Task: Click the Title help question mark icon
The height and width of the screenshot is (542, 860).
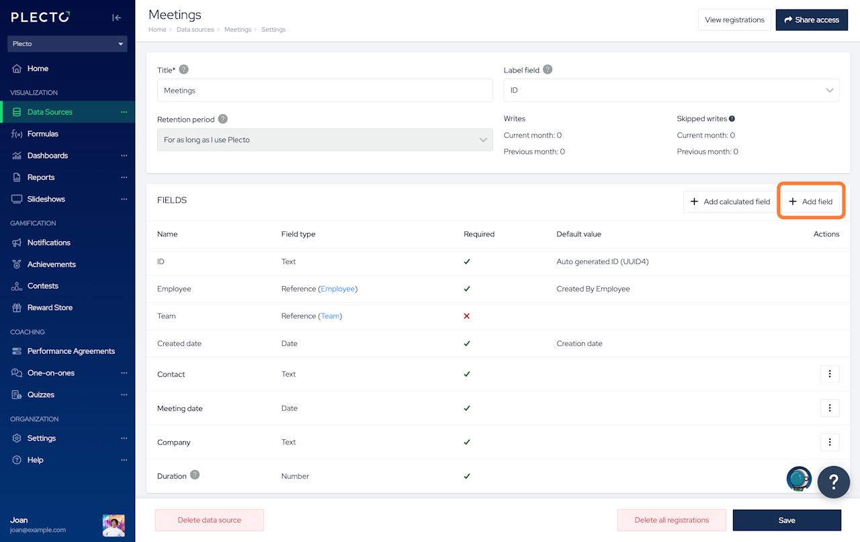Action: [183, 70]
